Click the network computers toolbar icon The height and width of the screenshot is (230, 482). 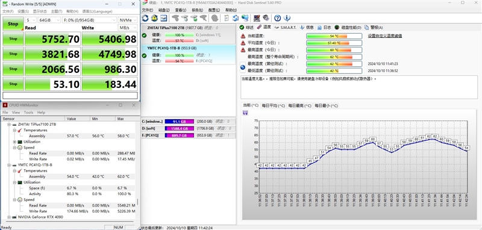coord(245,18)
